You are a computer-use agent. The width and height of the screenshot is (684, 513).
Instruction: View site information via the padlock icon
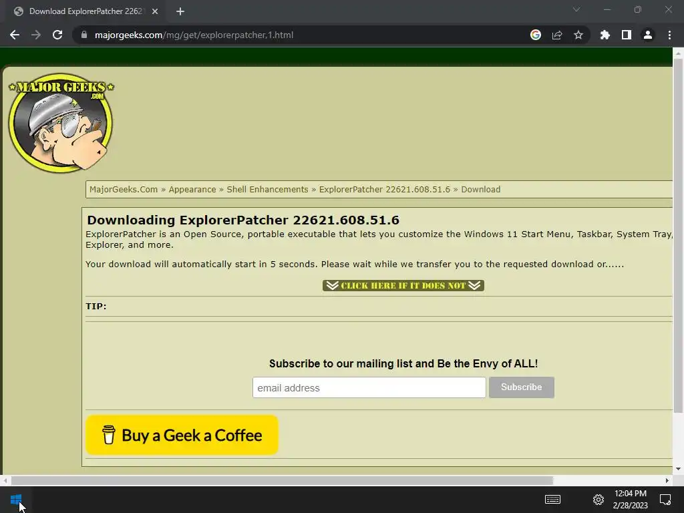(x=84, y=35)
